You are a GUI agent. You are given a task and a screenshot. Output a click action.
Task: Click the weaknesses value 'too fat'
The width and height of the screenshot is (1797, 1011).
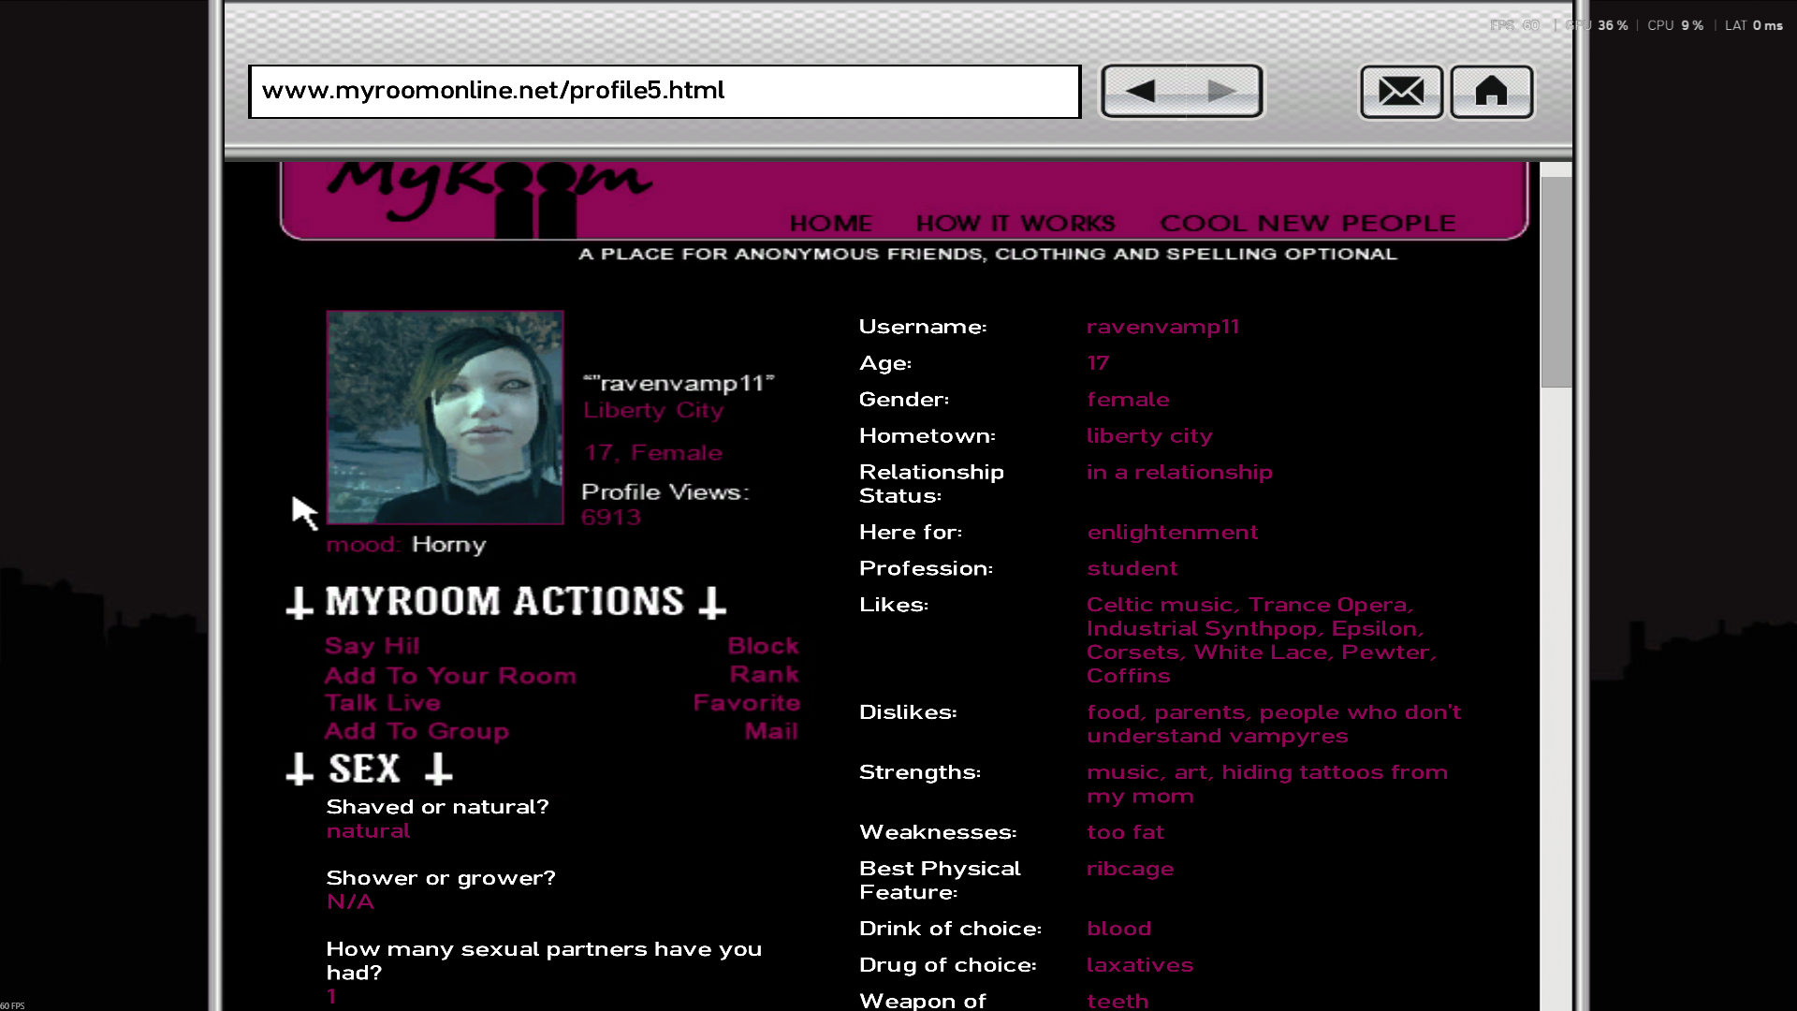pyautogui.click(x=1125, y=832)
